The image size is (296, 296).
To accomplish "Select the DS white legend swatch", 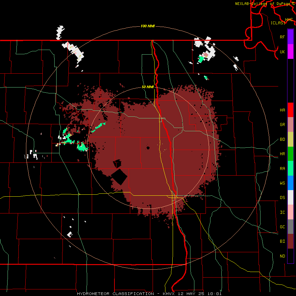I will (290, 197).
